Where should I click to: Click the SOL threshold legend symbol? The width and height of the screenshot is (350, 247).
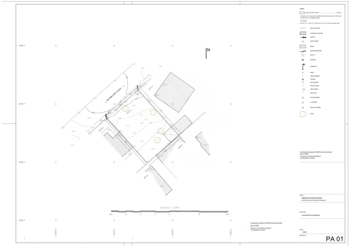pos(303,89)
